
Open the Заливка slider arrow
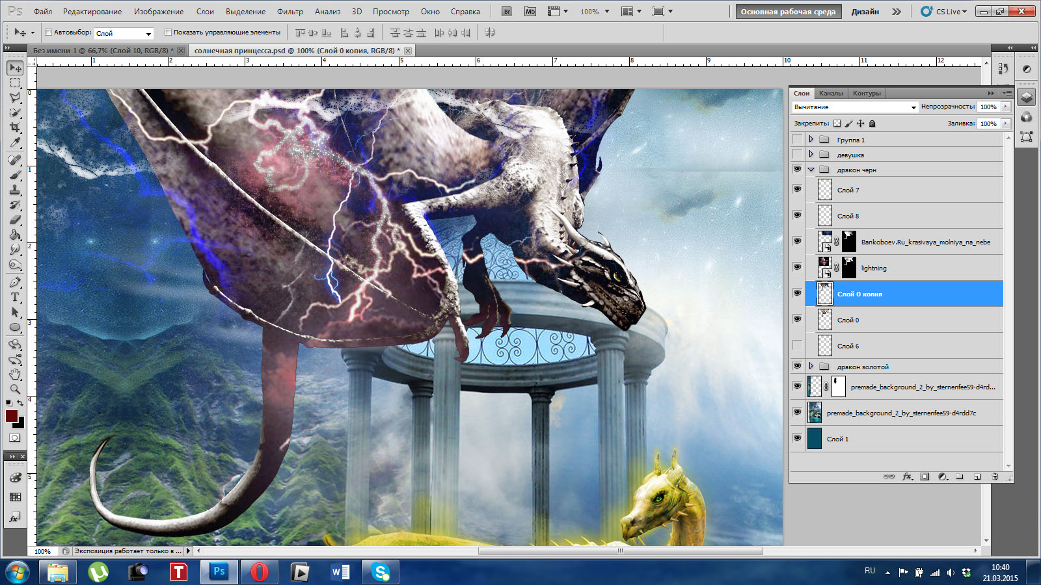pyautogui.click(x=1006, y=123)
